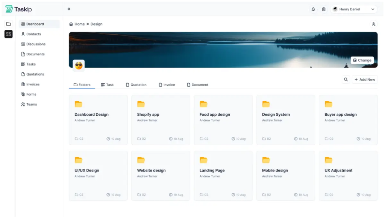The width and height of the screenshot is (385, 217).
Task: Open the Henry Daniel user dropdown
Action: 354,9
